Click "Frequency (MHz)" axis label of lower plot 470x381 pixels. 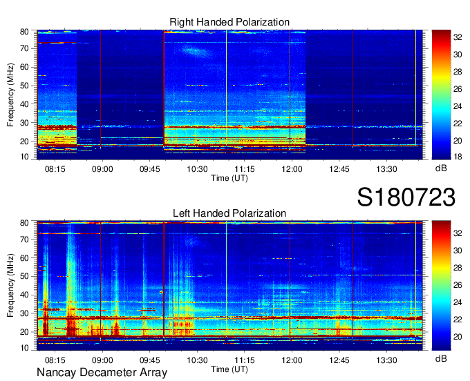pos(10,286)
